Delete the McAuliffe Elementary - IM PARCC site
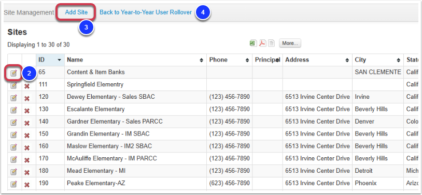The image size is (422, 195). [x=27, y=160]
